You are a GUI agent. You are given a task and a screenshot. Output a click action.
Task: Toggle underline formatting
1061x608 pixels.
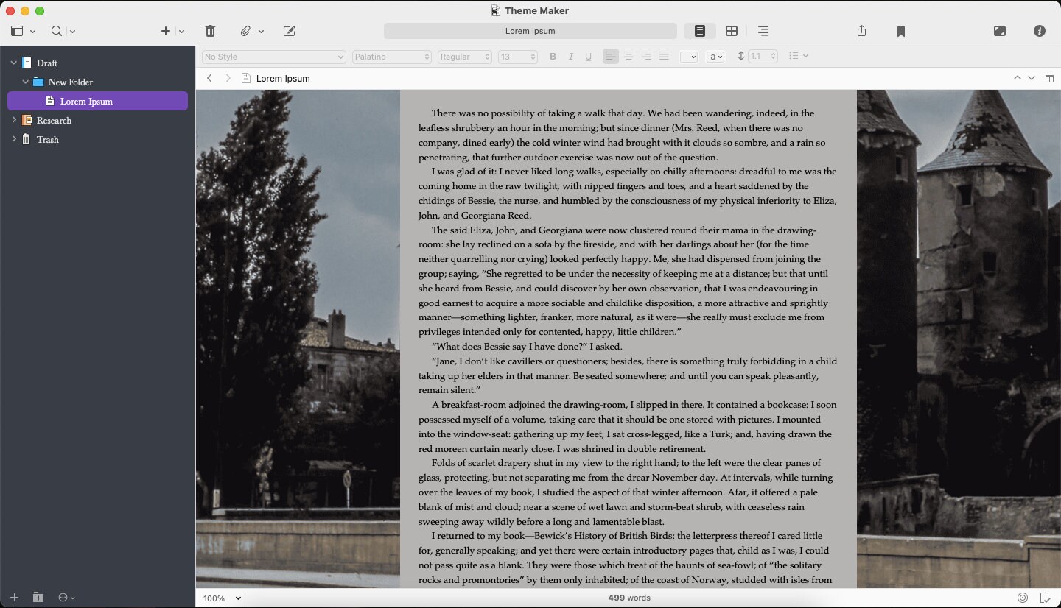click(x=588, y=56)
